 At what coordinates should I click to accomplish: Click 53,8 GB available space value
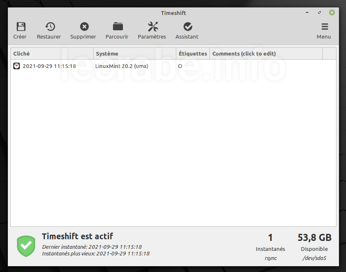[315, 238]
